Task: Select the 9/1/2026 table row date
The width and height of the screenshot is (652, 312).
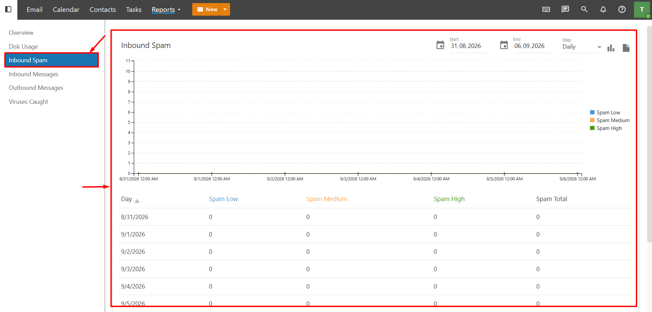Action: pyautogui.click(x=133, y=234)
